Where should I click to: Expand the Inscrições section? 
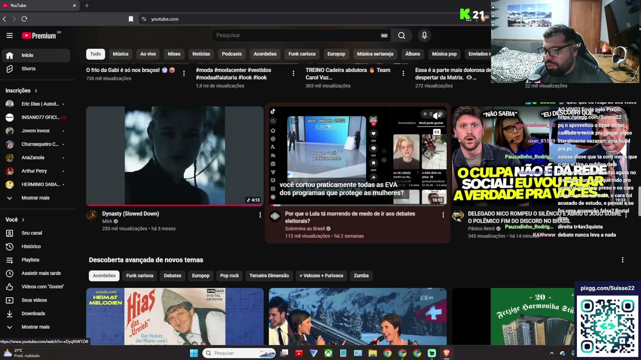(22, 90)
